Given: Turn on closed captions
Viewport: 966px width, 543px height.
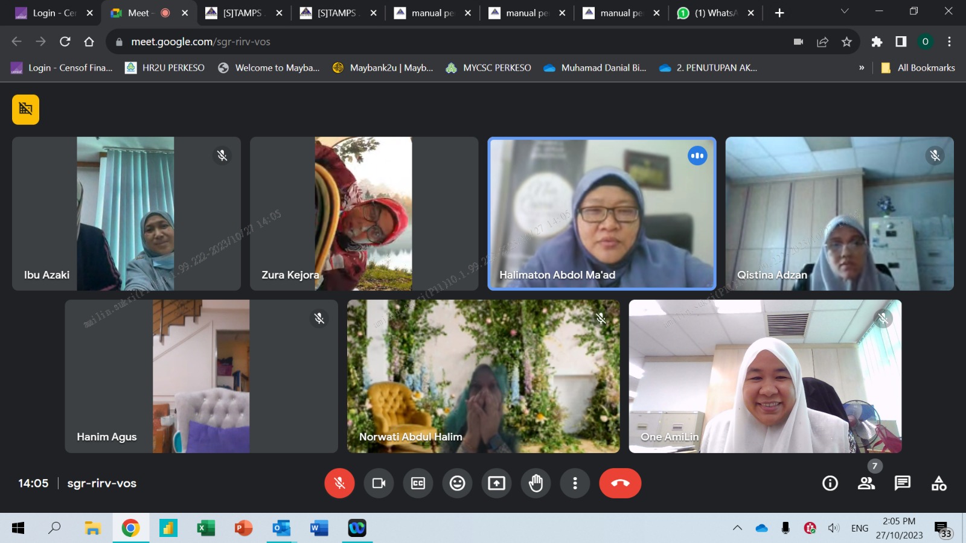Looking at the screenshot, I should (x=418, y=483).
